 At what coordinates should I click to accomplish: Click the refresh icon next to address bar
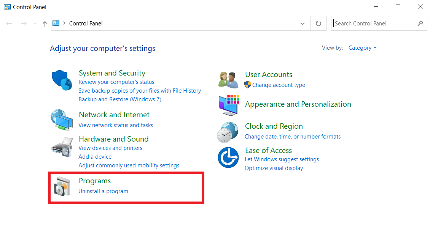[x=318, y=23]
